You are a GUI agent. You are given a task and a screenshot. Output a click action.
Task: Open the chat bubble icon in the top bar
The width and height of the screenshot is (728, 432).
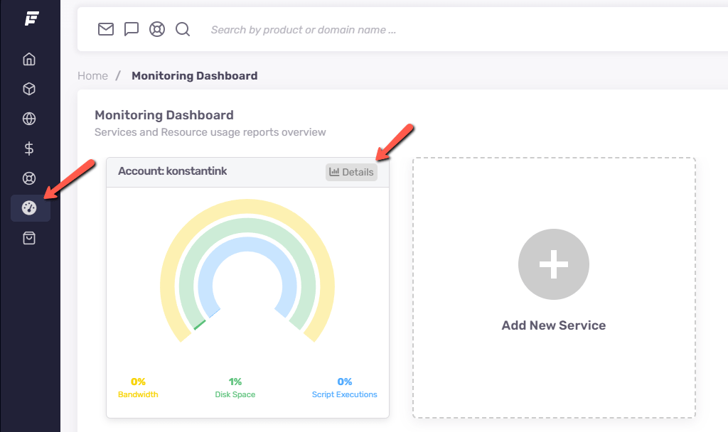pos(132,29)
